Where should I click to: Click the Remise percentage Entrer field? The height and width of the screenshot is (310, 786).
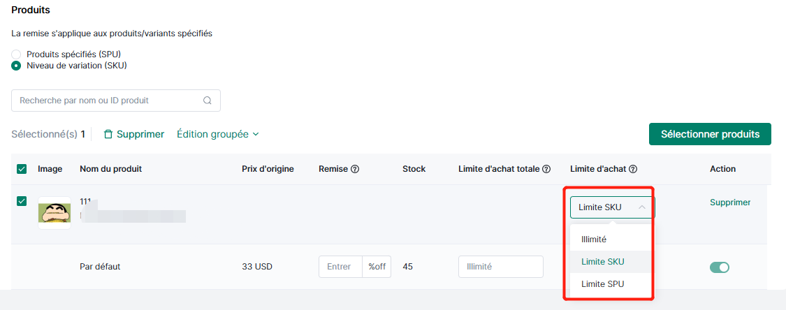pyautogui.click(x=340, y=267)
